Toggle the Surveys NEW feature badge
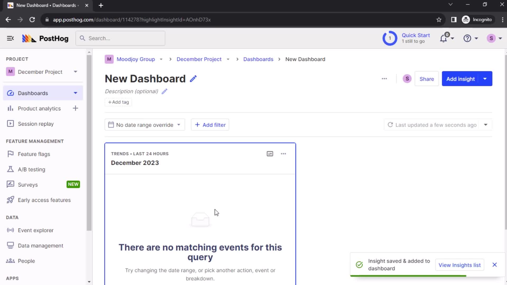This screenshot has width=507, height=285. (73, 184)
